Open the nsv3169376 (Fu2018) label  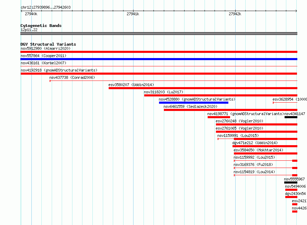tap(253, 165)
